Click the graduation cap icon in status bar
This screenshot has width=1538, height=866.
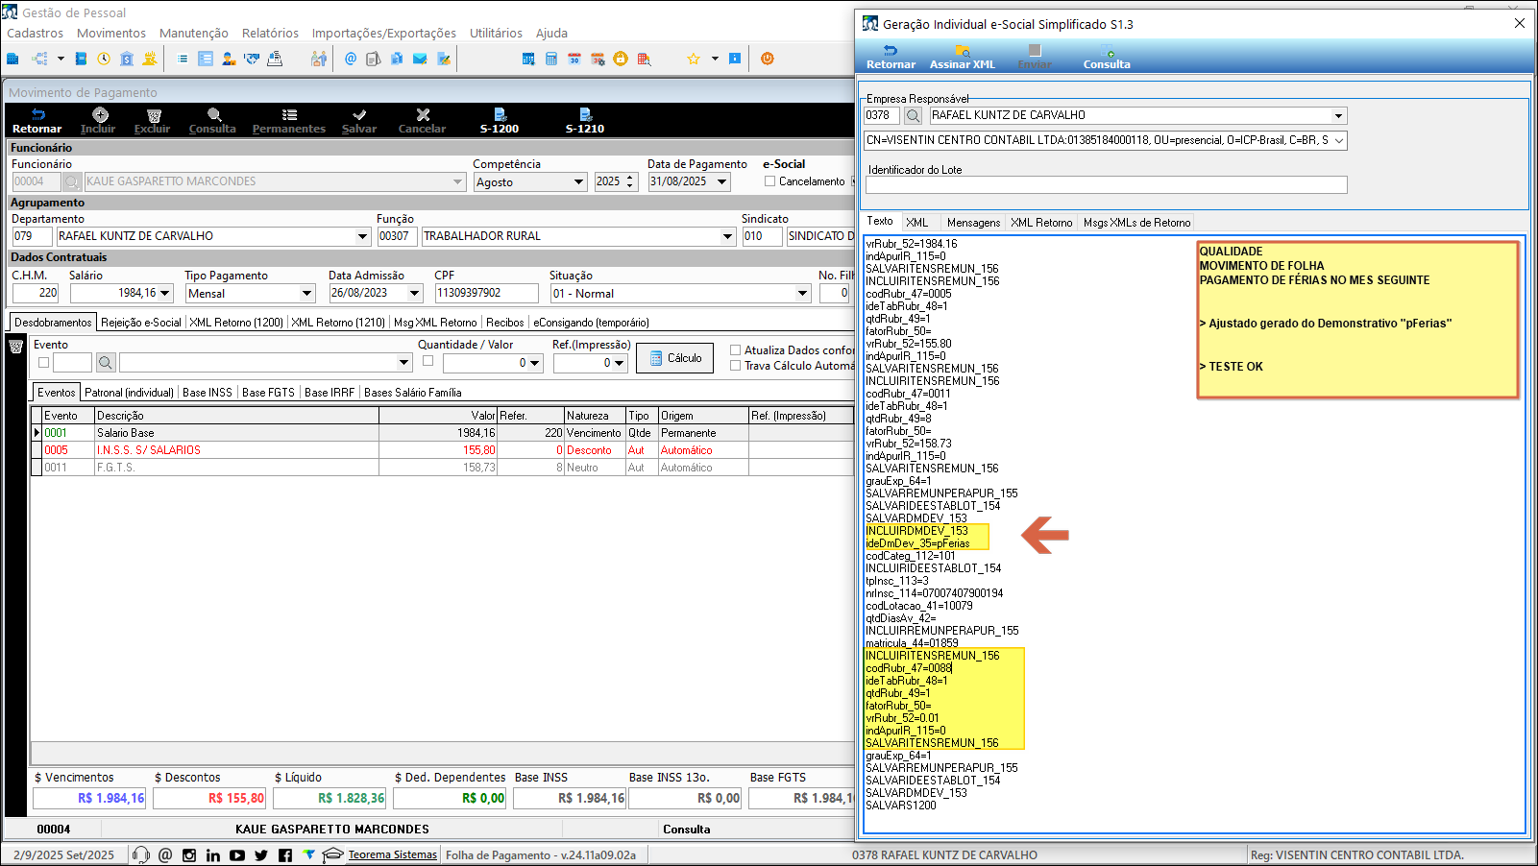click(332, 854)
